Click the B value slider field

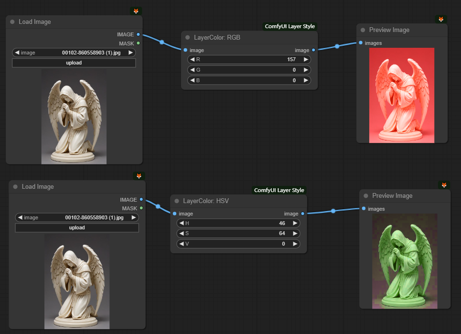(x=249, y=81)
